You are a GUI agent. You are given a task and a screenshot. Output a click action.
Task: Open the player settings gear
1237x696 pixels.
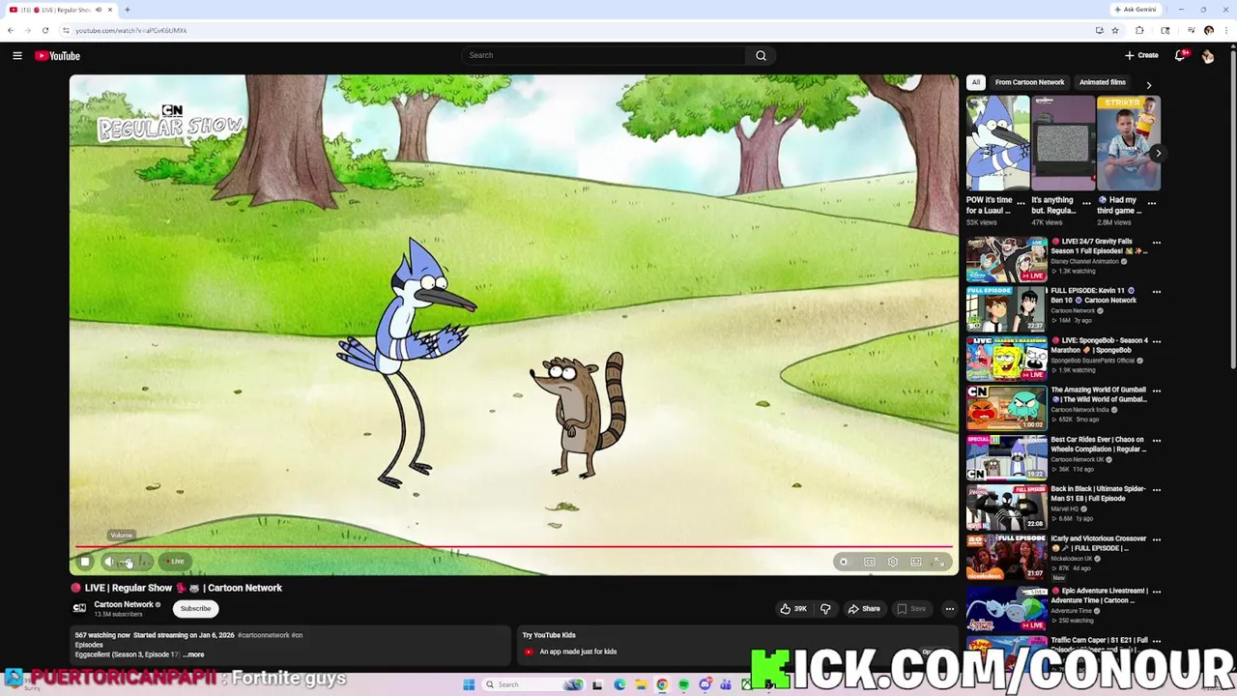point(893,562)
